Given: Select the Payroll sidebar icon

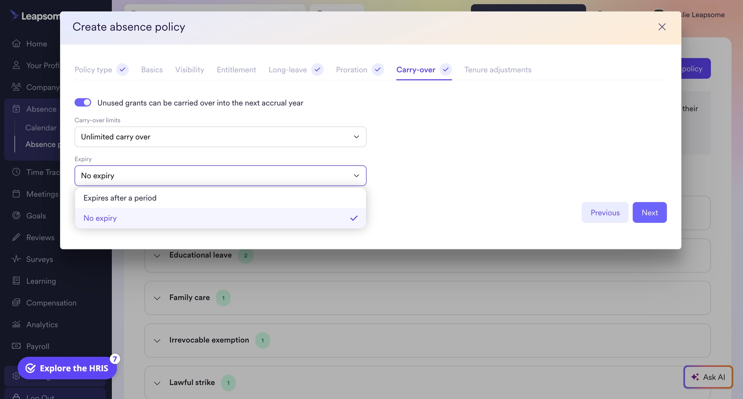Looking at the screenshot, I should 16,346.
